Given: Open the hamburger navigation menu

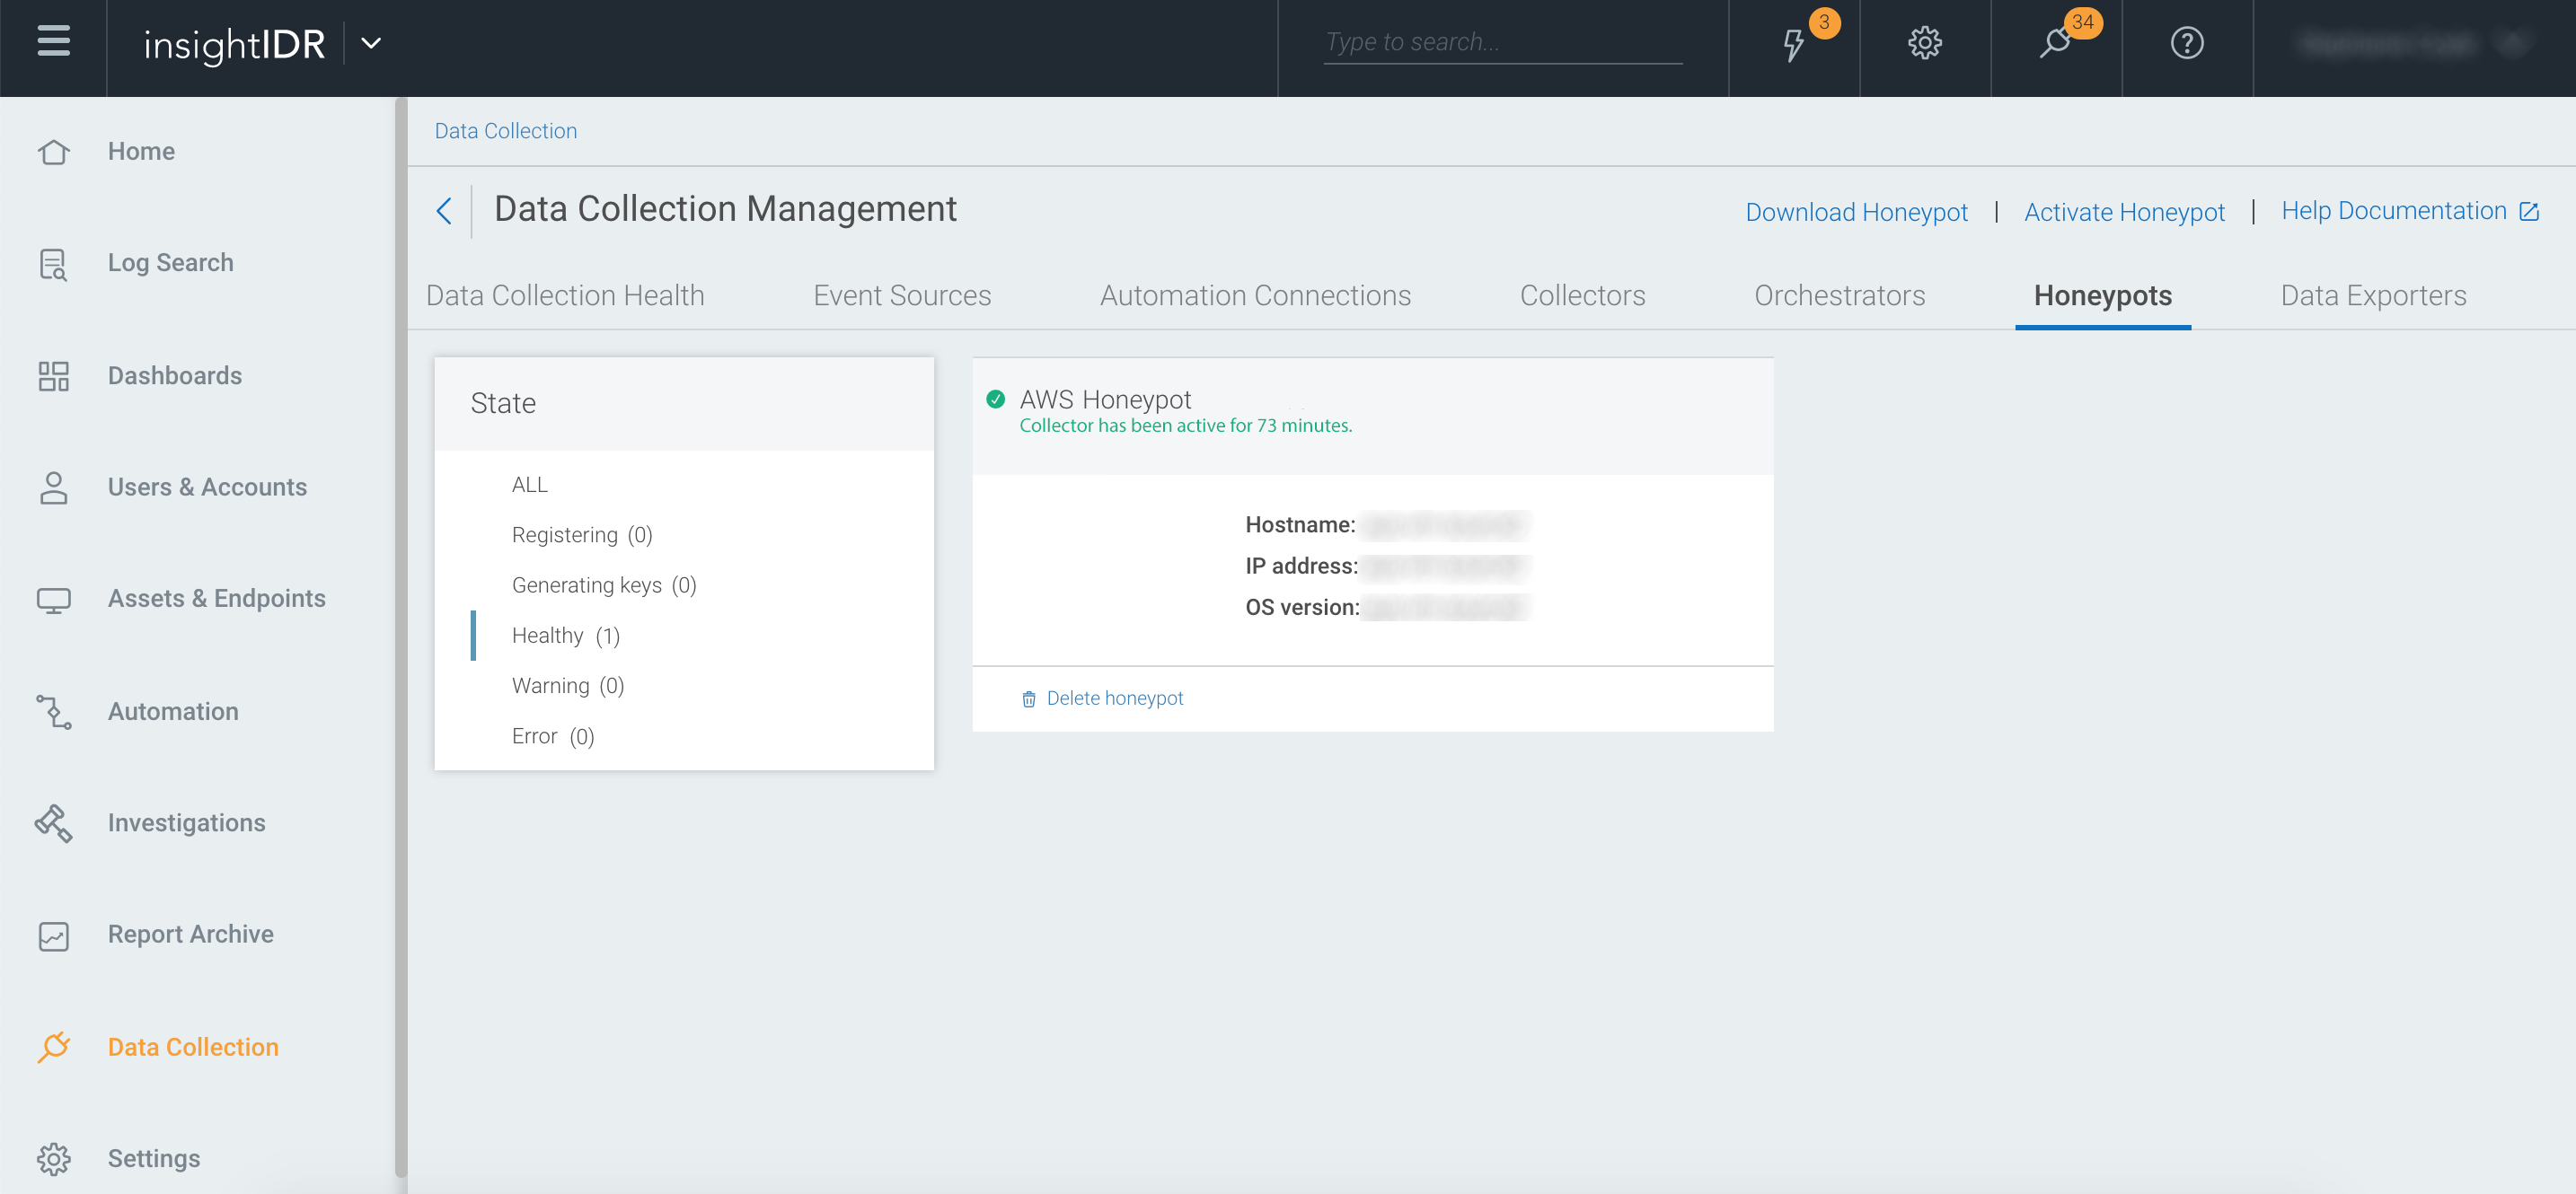Looking at the screenshot, I should coord(53,42).
